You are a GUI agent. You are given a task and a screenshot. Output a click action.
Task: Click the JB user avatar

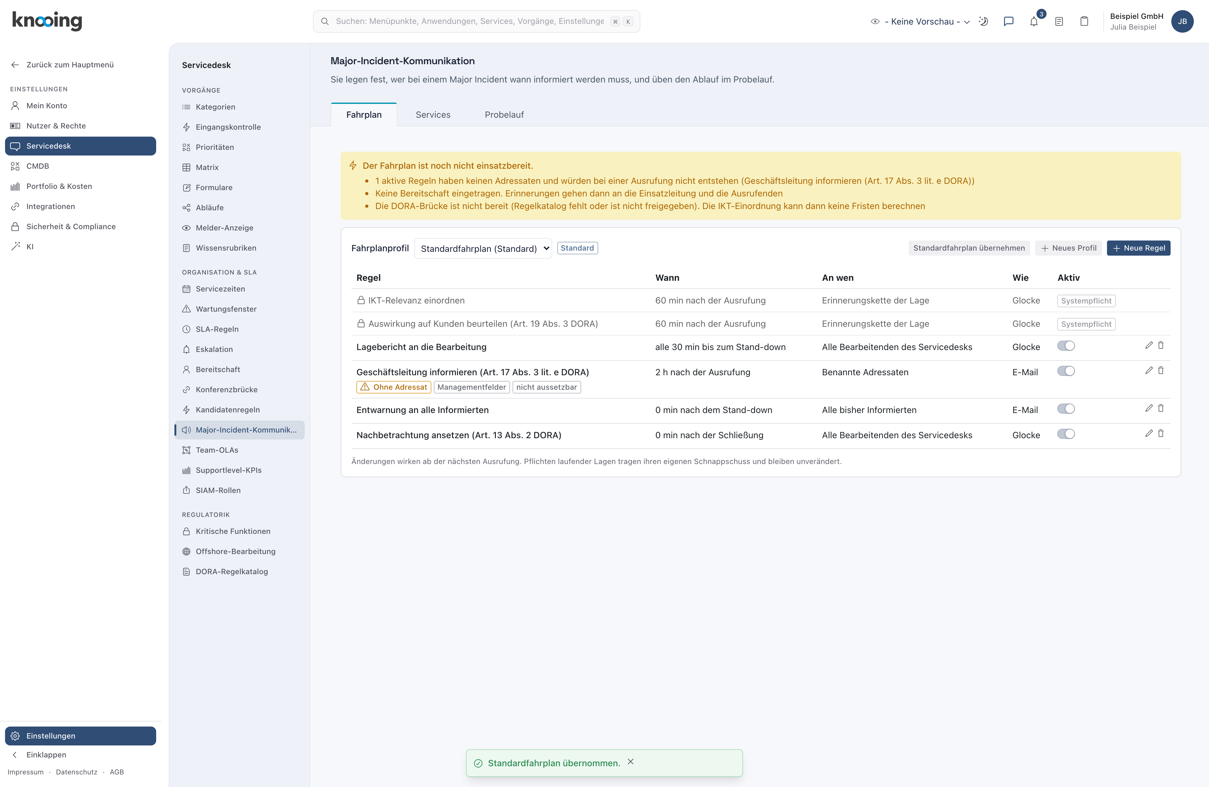click(x=1182, y=21)
